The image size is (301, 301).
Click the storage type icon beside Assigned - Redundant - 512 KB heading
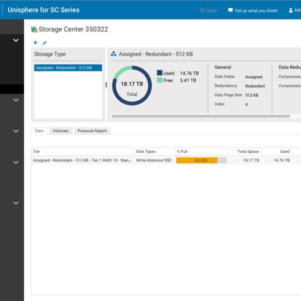113,54
